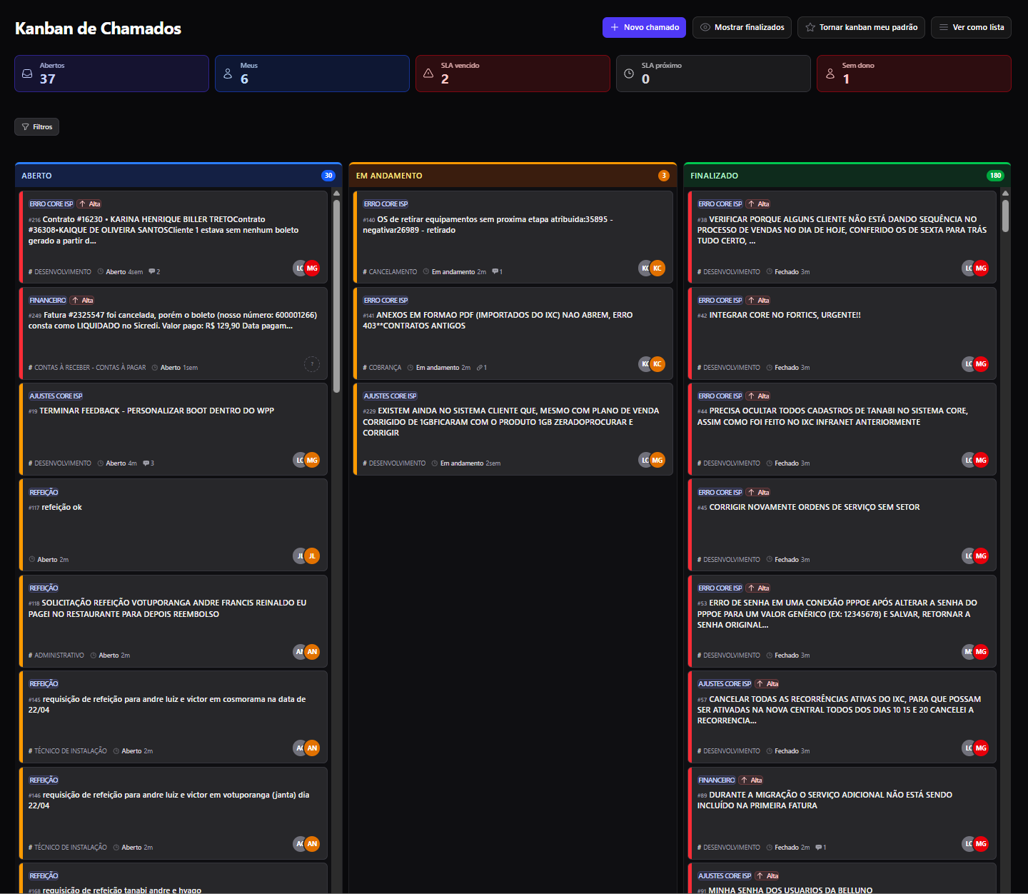Open ticket #44 PRECISA OCULTAR TODOS CADASTROS
This screenshot has width=1028, height=894.
(x=842, y=428)
